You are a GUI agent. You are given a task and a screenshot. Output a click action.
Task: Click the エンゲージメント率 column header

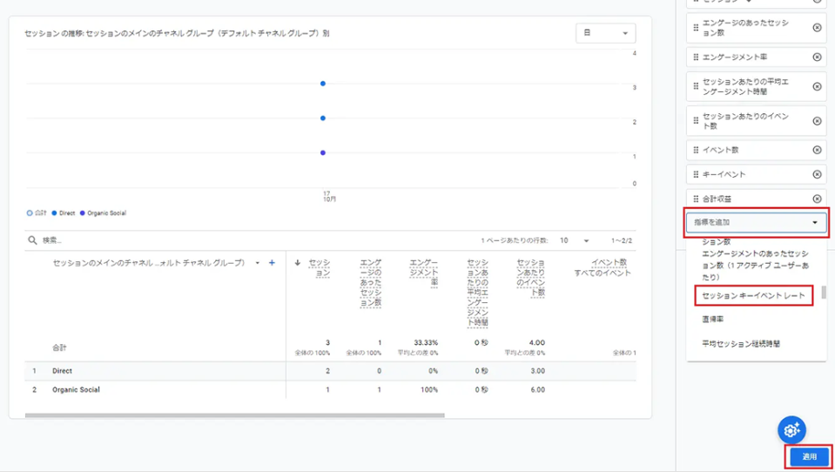pos(424,273)
